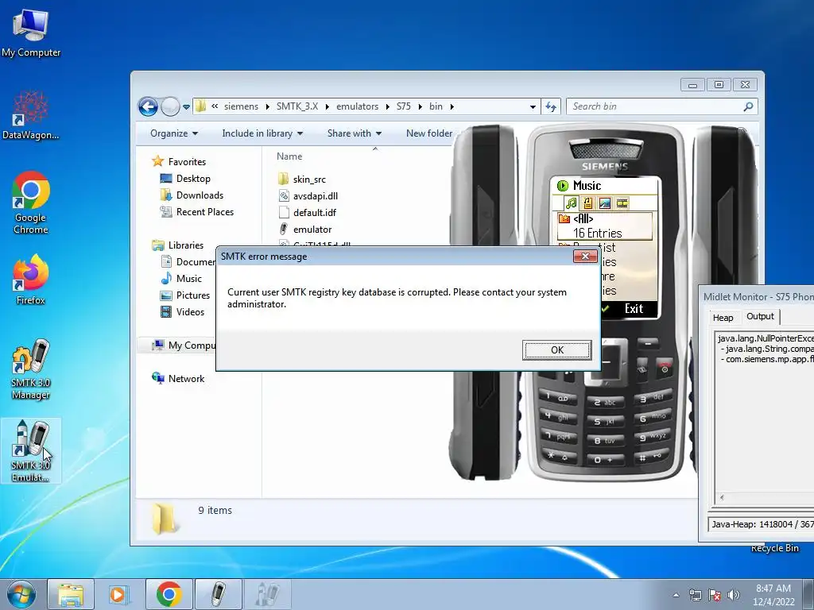The image size is (814, 610).
Task: Open the Windows Start menu
Action: coord(21,594)
